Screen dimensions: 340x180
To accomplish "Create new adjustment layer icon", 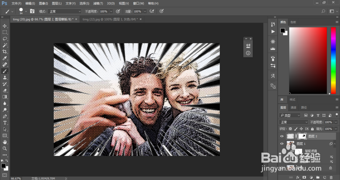I will [311, 177].
